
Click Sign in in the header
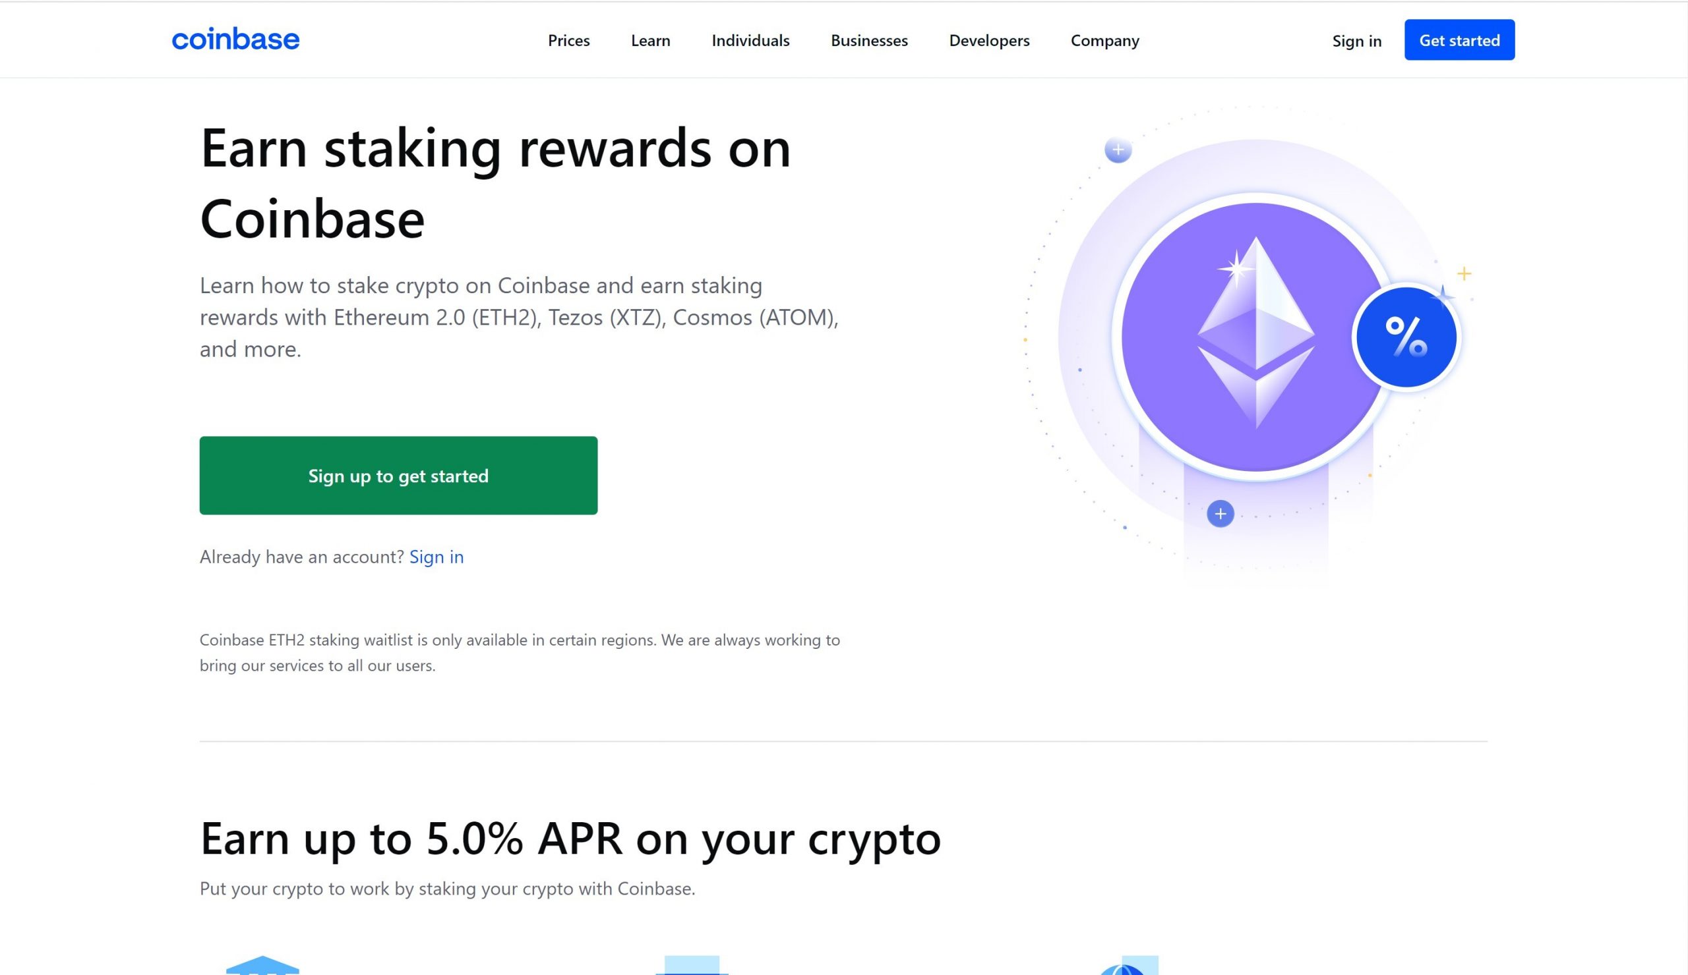coord(1356,41)
